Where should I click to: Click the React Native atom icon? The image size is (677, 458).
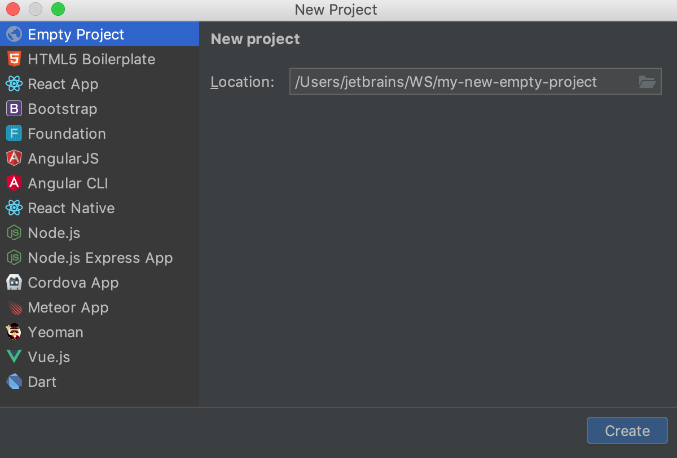tap(14, 208)
